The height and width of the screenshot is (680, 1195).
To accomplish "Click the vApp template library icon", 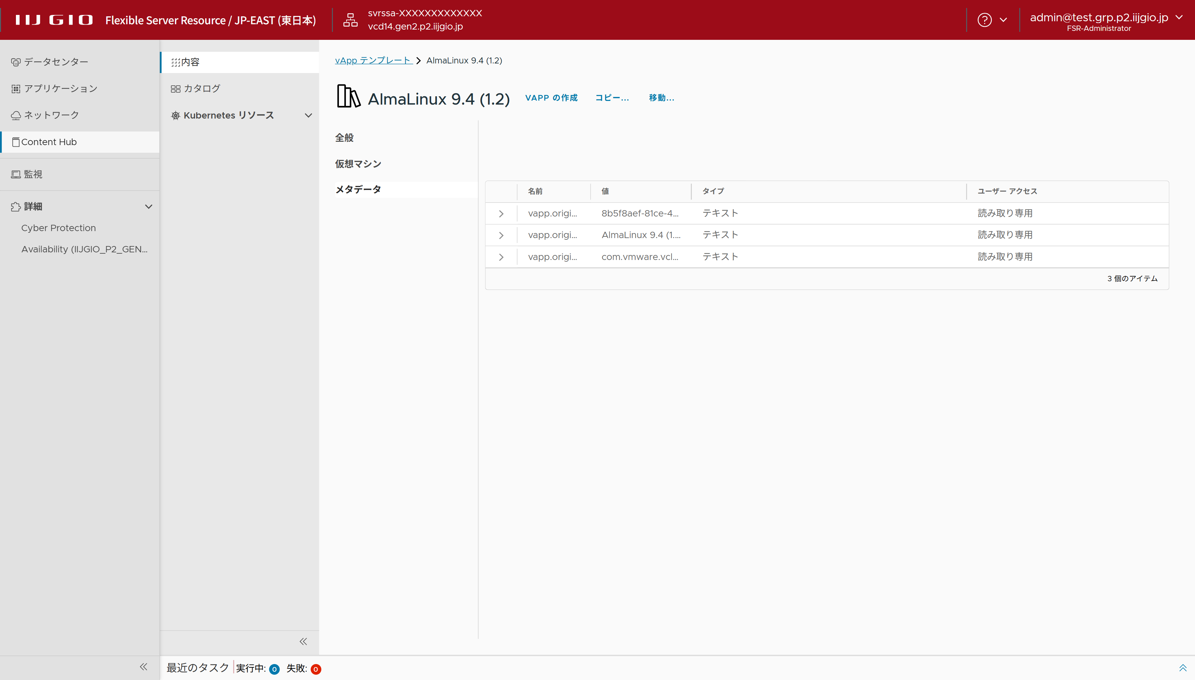I will [x=348, y=97].
